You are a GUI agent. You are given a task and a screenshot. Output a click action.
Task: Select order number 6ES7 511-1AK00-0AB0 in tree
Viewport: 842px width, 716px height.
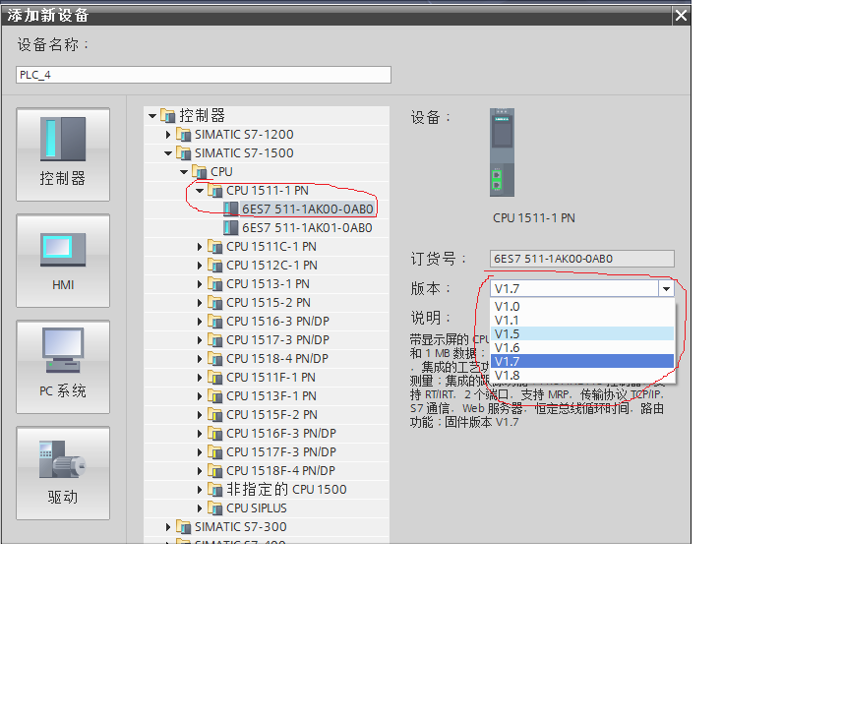point(307,209)
